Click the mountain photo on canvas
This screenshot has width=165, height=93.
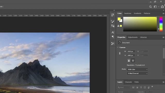coord(45,63)
